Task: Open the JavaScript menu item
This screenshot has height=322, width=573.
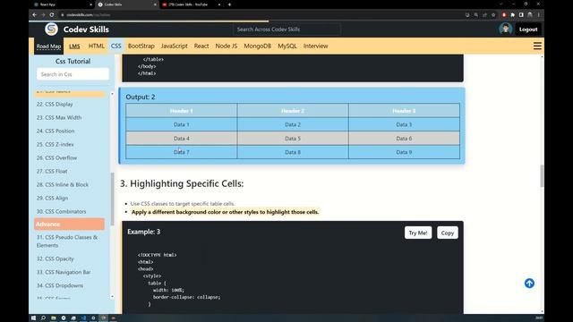Action: (x=175, y=46)
